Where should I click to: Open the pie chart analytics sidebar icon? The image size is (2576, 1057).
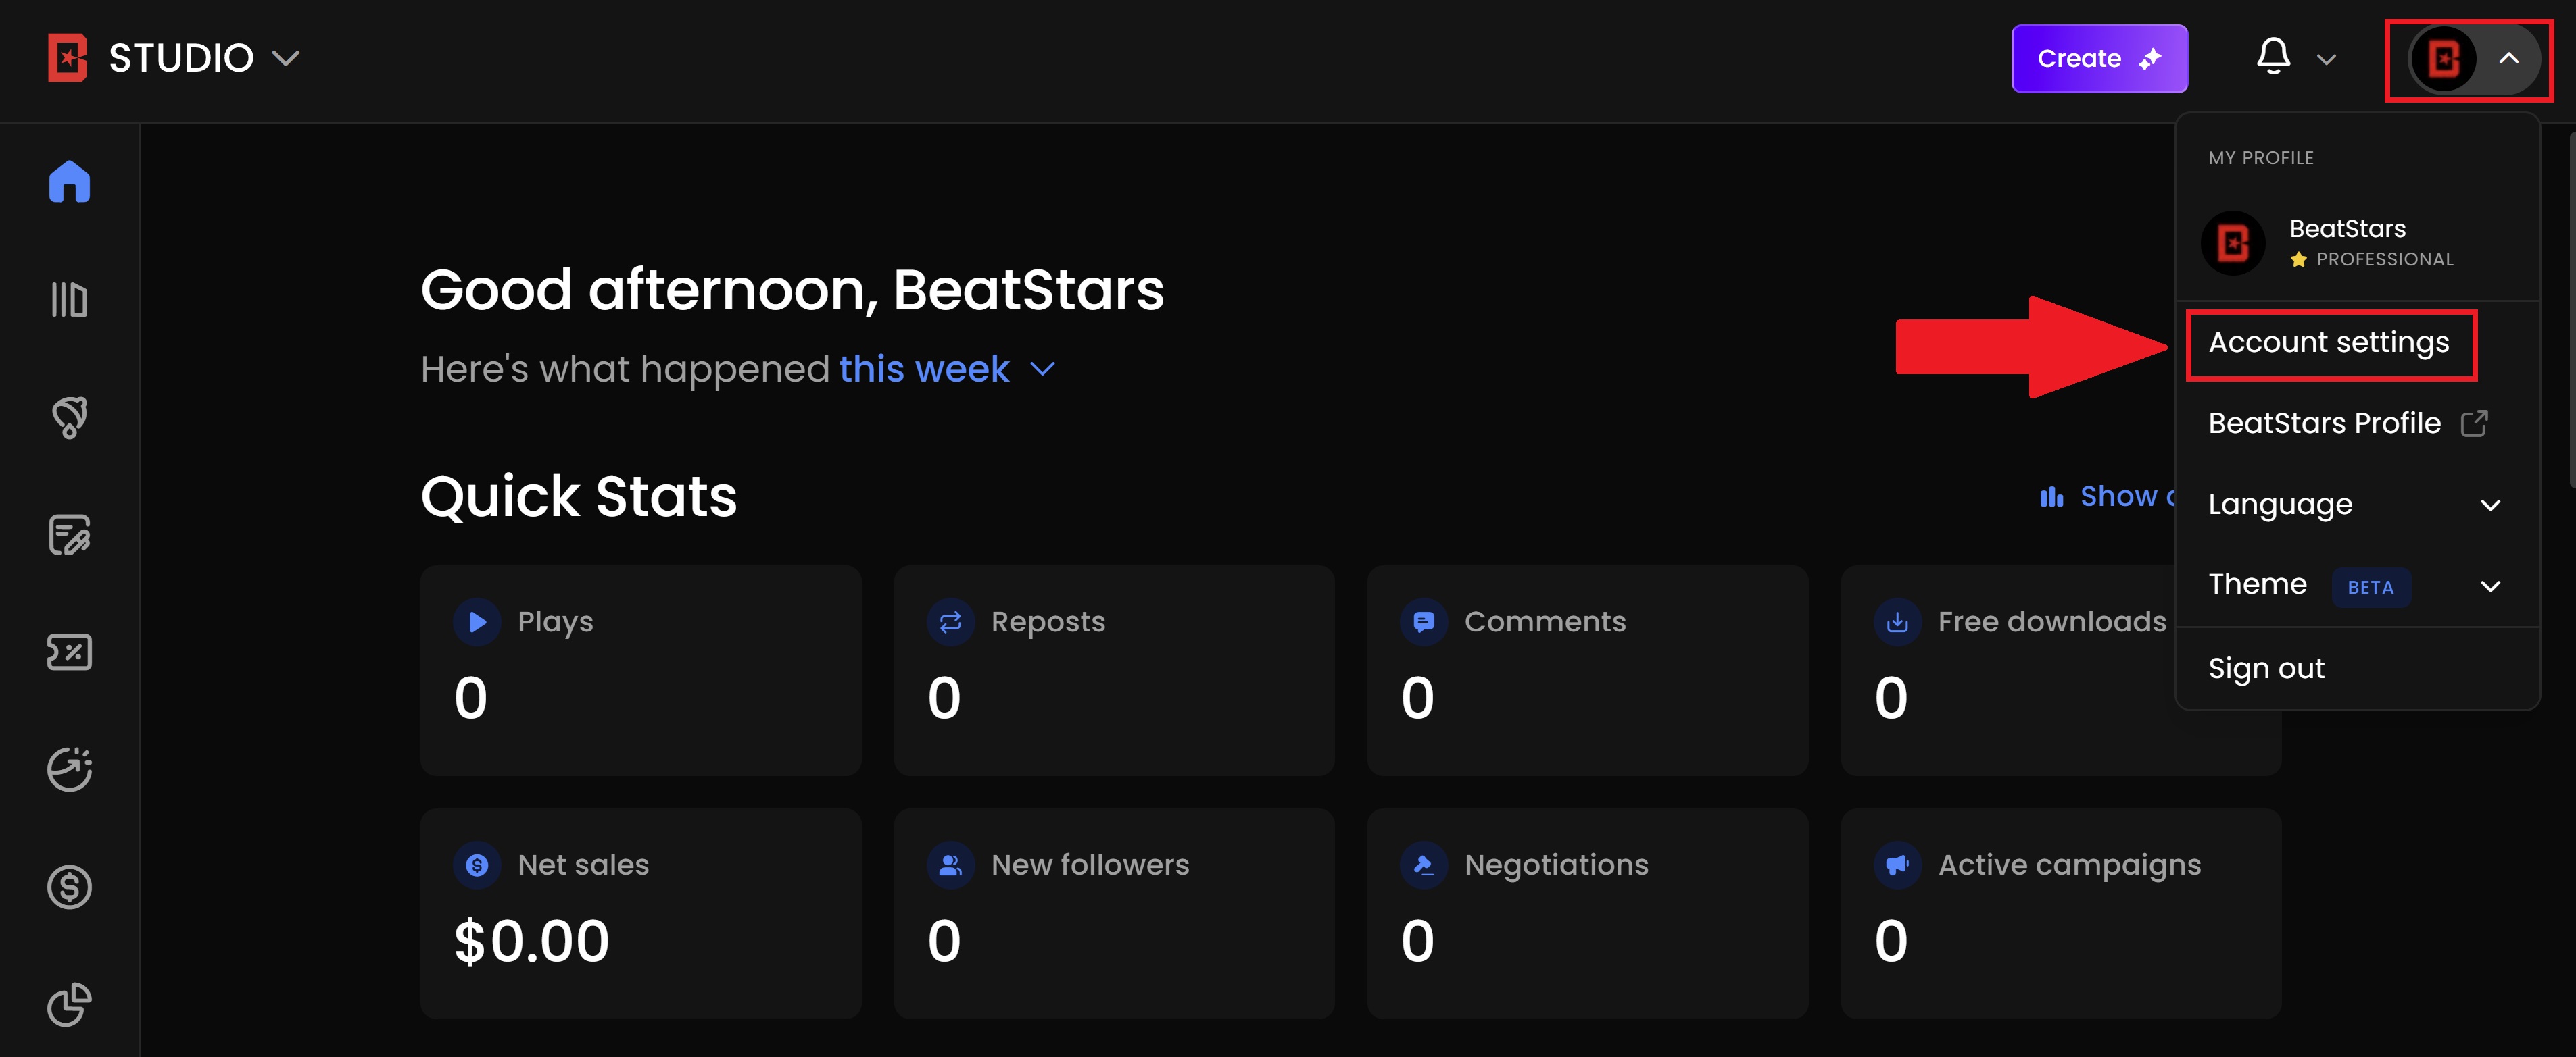(69, 1004)
